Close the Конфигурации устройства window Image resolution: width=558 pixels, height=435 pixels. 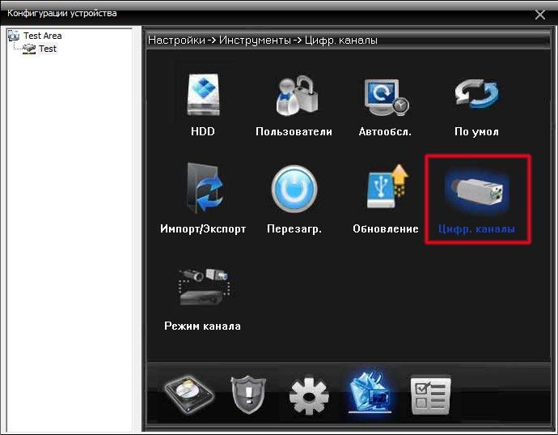tap(540, 15)
